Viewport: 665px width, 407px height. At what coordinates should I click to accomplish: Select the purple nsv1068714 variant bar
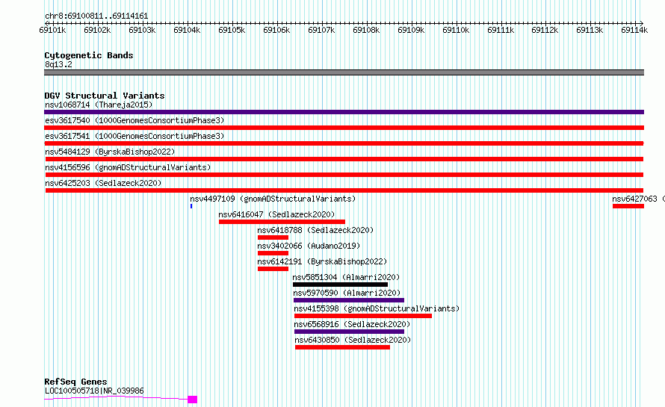(x=344, y=112)
